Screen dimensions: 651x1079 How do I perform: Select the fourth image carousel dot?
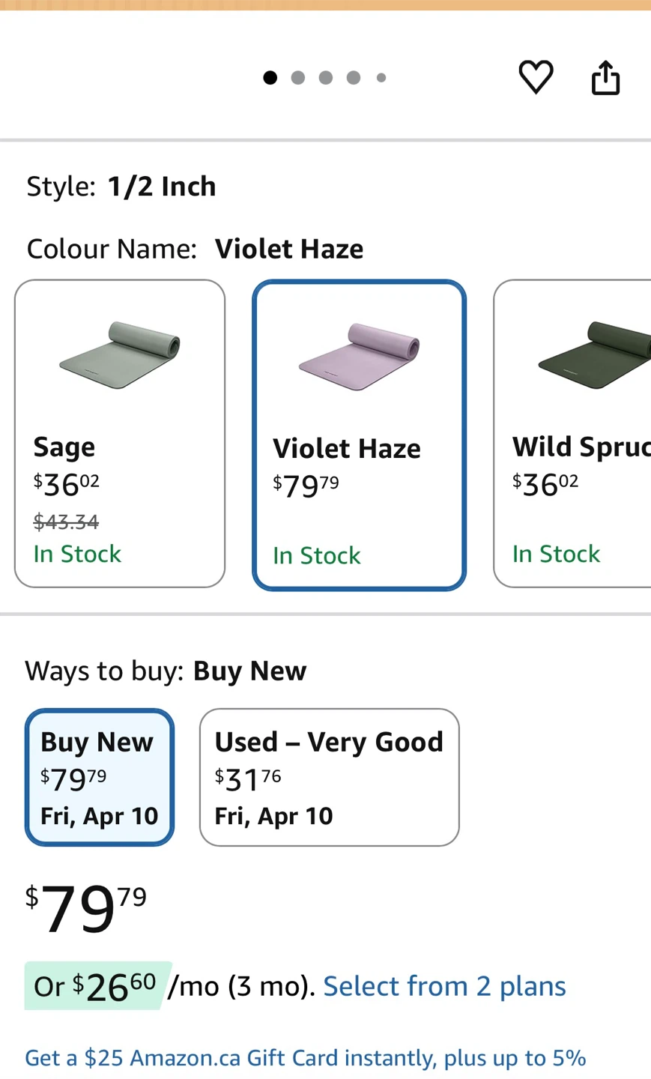pyautogui.click(x=354, y=78)
